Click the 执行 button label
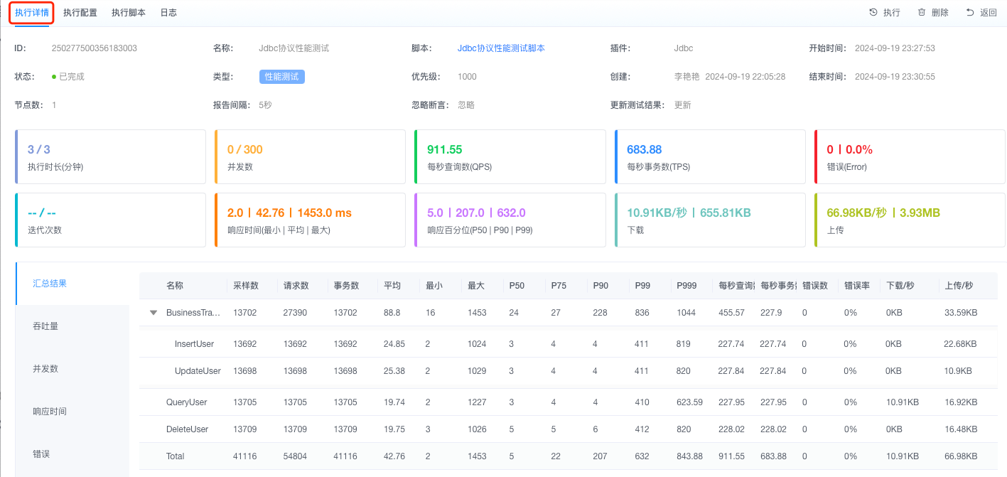Image resolution: width=1007 pixels, height=477 pixels. tap(892, 13)
